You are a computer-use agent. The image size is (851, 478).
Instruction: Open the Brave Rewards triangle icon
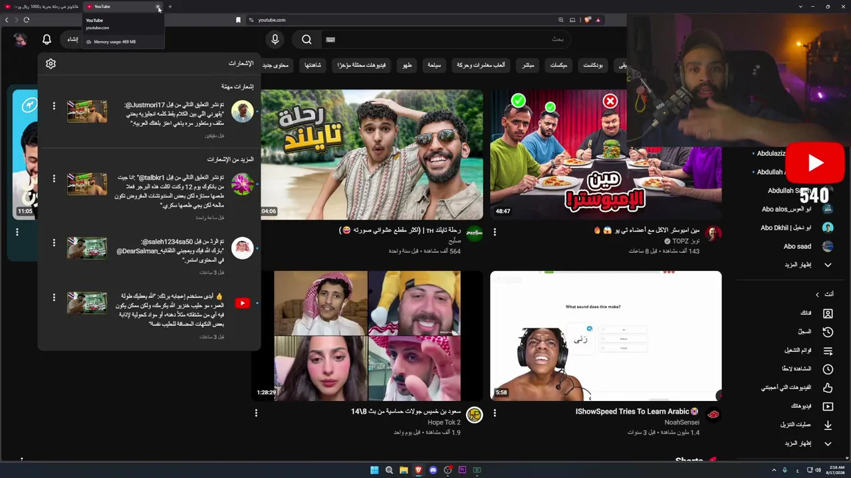(x=598, y=20)
